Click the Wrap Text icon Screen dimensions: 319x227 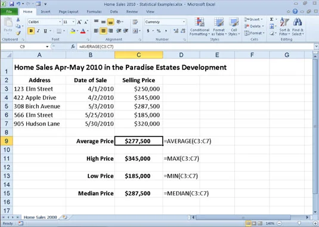point(135,21)
